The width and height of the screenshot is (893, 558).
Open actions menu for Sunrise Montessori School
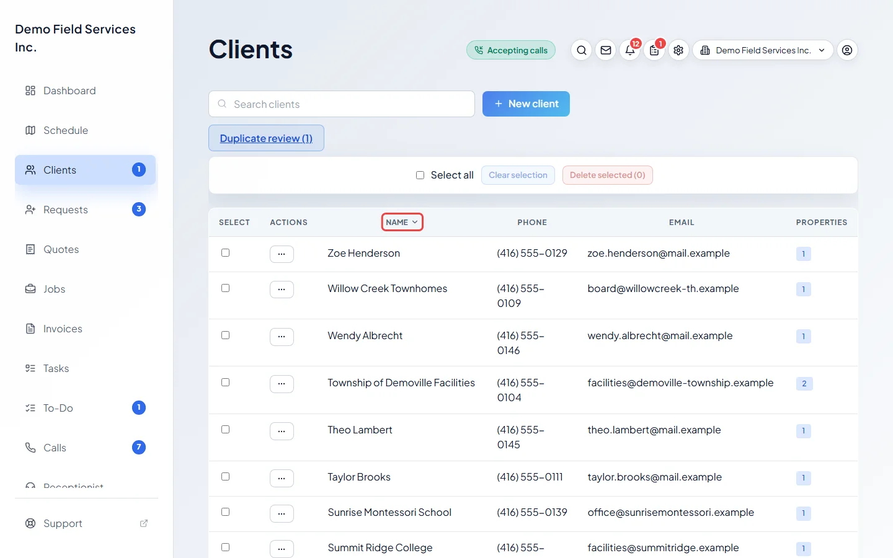click(x=282, y=513)
